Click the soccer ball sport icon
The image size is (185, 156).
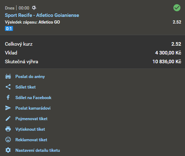pyautogui.click(x=34, y=8)
